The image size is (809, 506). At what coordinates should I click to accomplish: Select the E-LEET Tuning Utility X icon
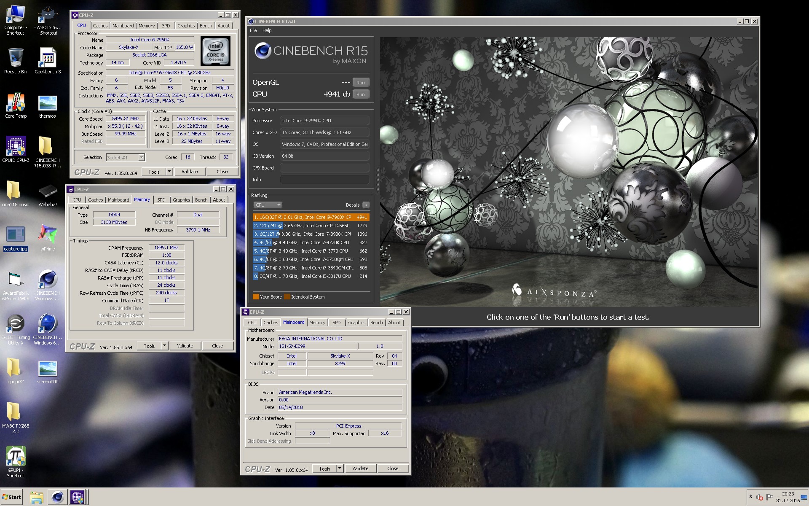(16, 330)
